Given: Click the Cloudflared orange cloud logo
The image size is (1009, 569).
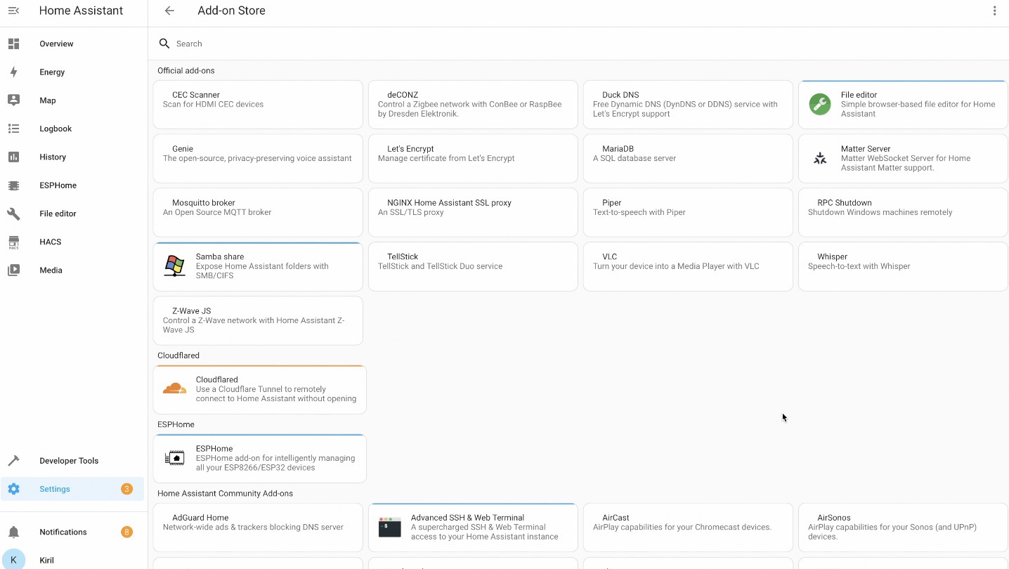Looking at the screenshot, I should click(174, 389).
